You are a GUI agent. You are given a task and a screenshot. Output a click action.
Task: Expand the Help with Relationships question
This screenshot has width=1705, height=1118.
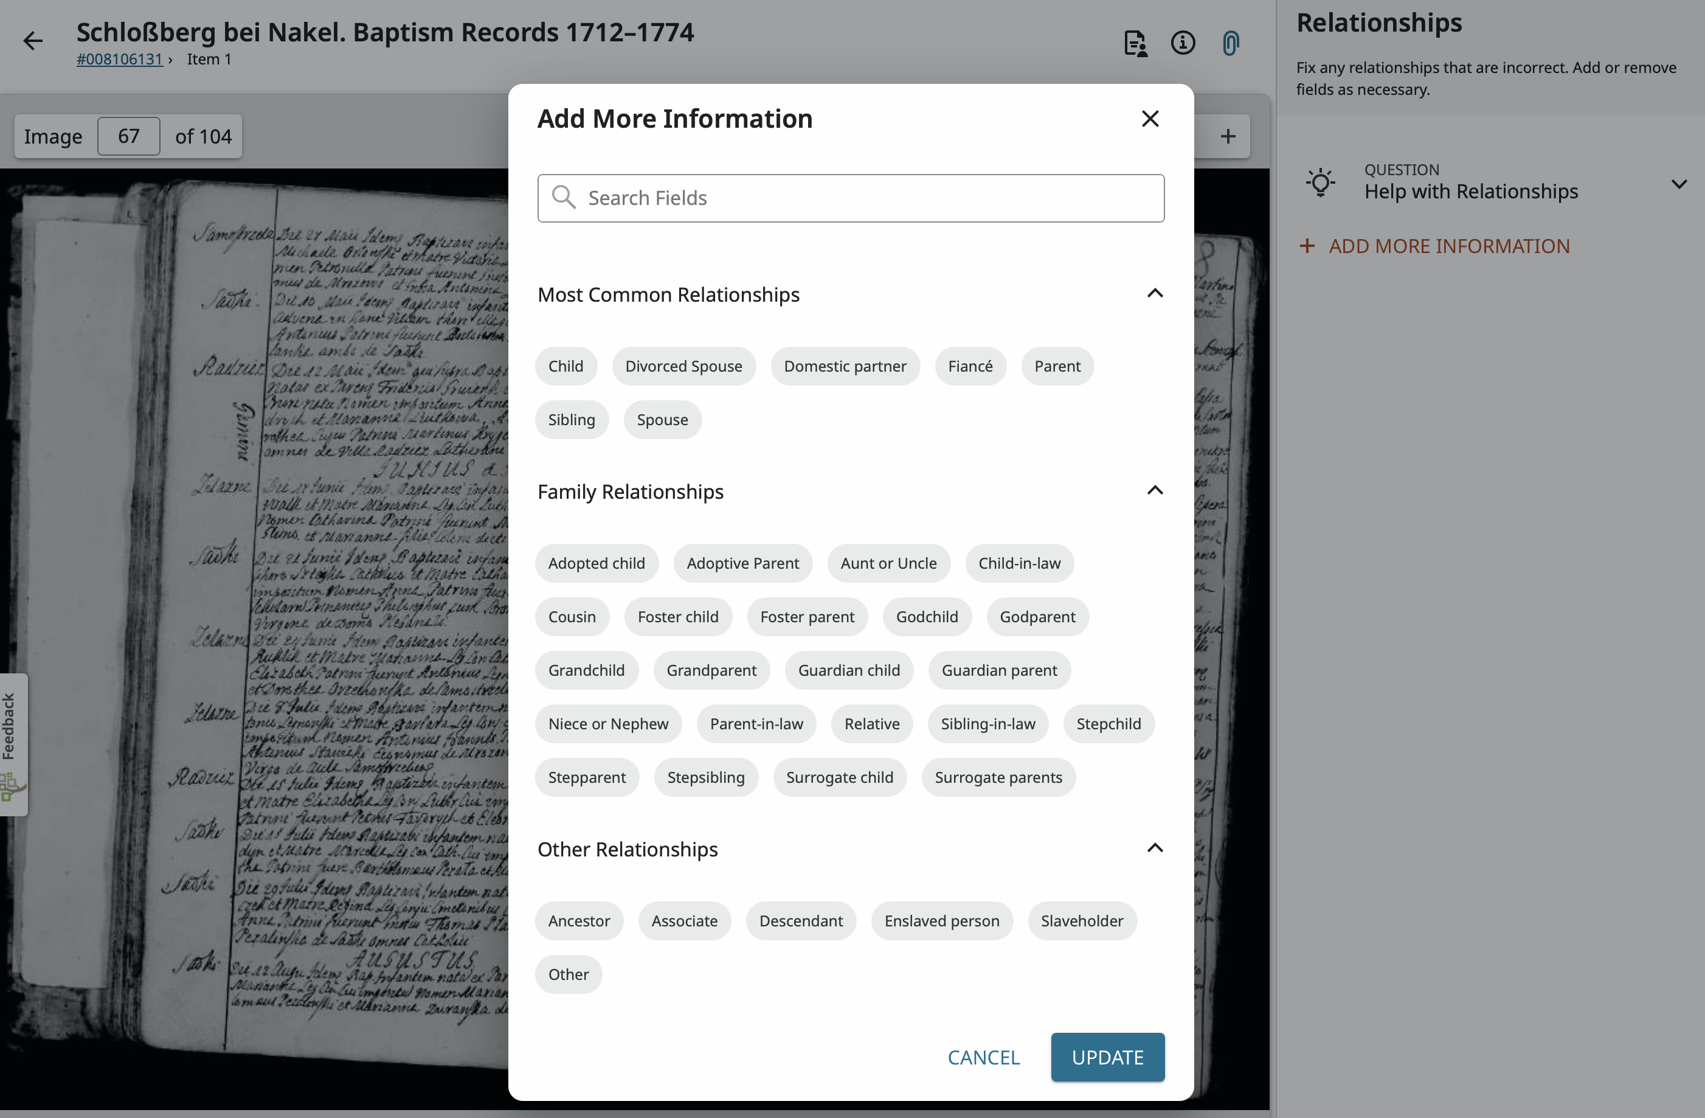[x=1678, y=184]
